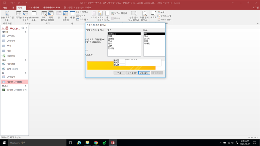
Task: Select the 중복 데이터 query
Action: [x=14, y=69]
